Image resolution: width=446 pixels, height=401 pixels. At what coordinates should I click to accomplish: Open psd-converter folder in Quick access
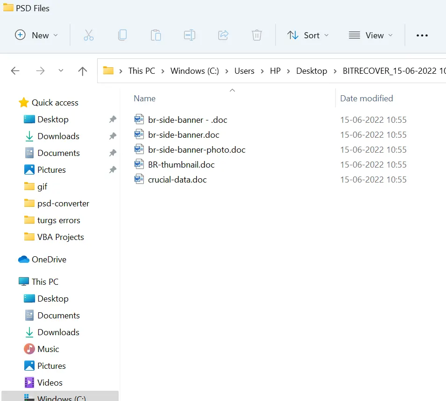[x=63, y=204]
